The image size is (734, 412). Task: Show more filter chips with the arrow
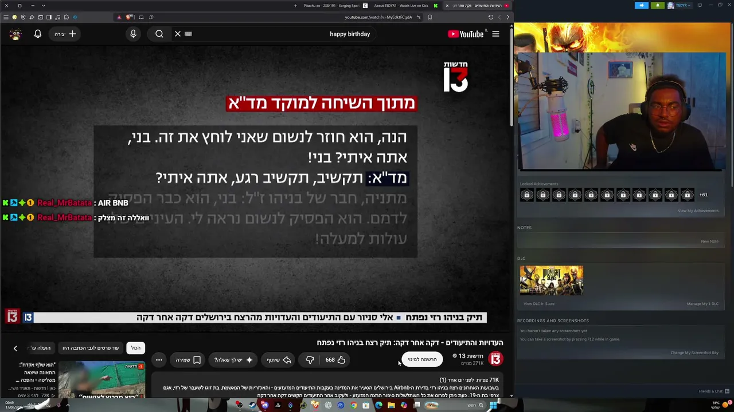[x=15, y=348]
